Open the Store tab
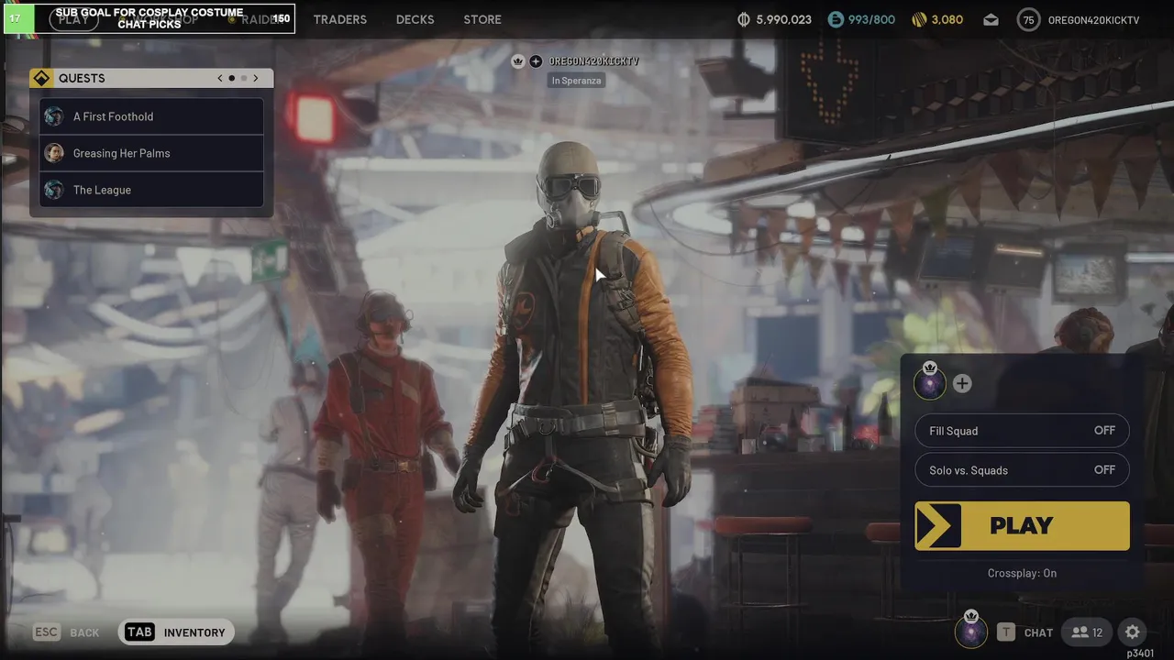The height and width of the screenshot is (660, 1174). tap(482, 19)
